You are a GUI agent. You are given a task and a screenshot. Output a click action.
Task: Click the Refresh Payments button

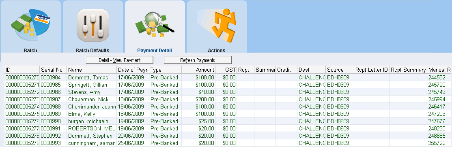(x=198, y=60)
